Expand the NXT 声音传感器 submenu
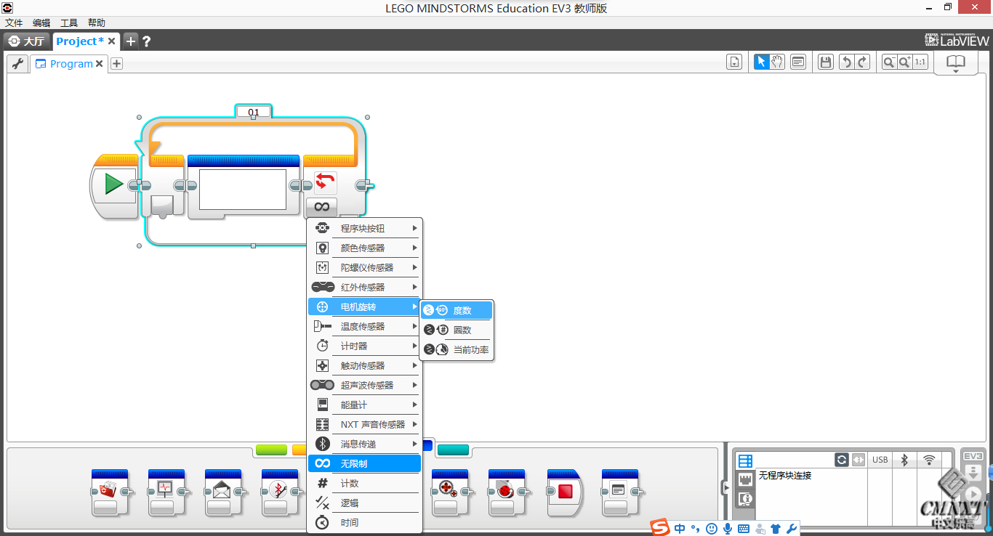Image resolution: width=993 pixels, height=536 pixels. (x=365, y=424)
